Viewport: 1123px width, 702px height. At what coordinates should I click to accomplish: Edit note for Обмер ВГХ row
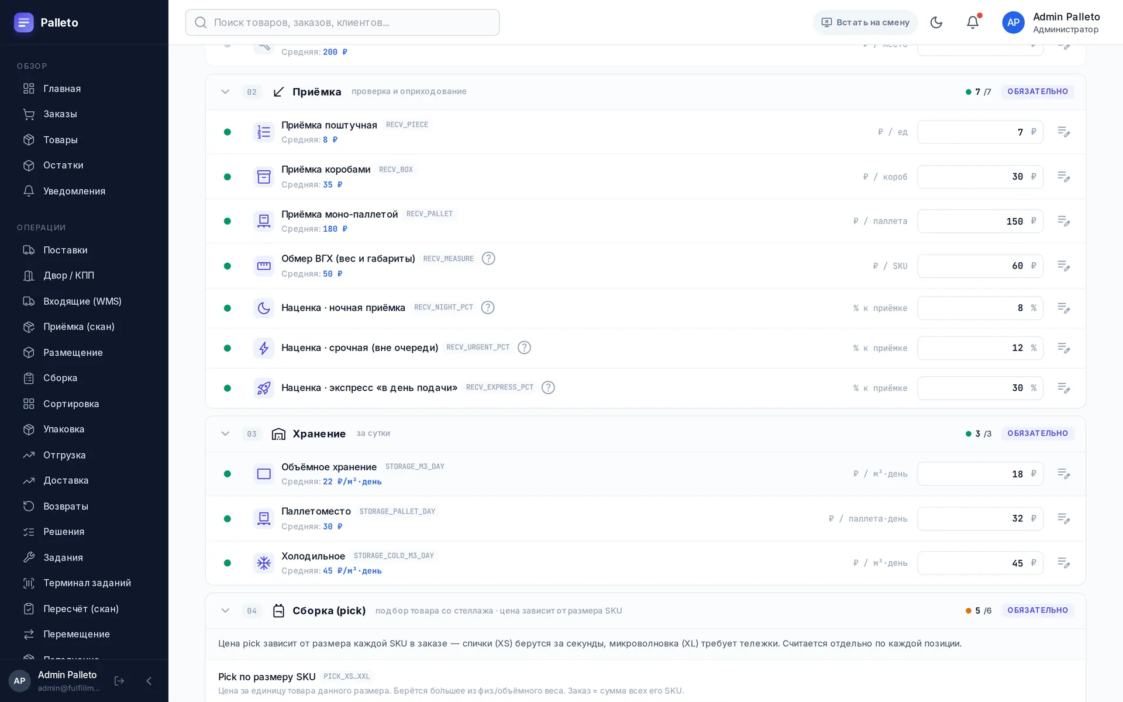(x=1063, y=266)
